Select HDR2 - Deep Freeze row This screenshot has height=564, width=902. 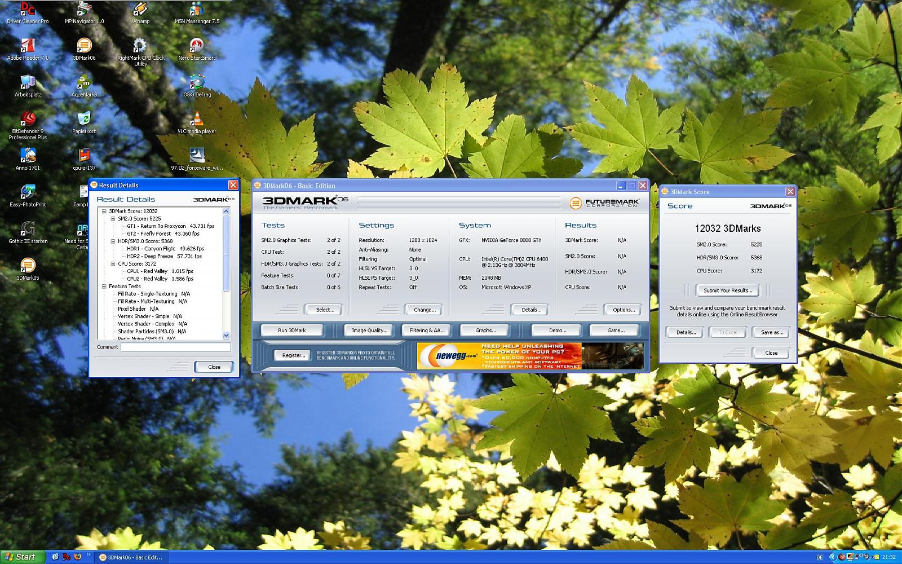(164, 256)
